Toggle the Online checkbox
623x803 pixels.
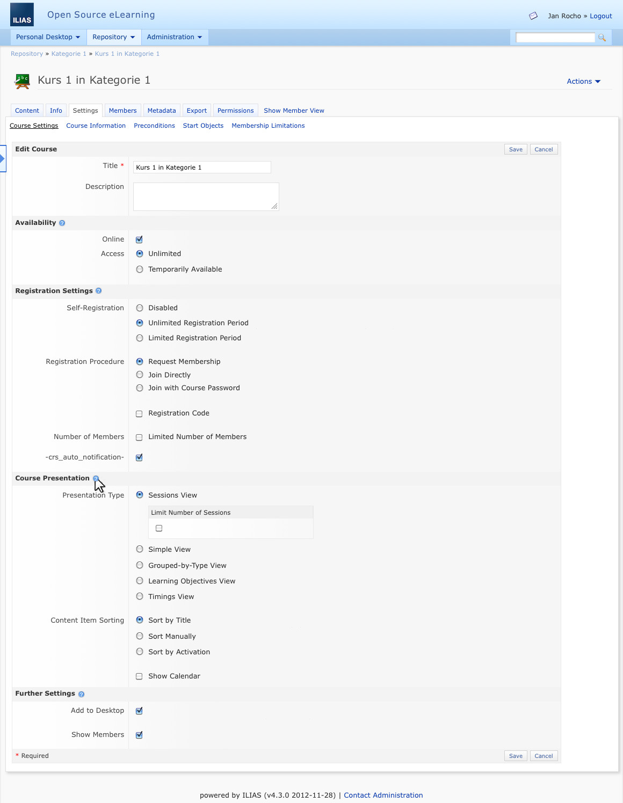coord(139,239)
